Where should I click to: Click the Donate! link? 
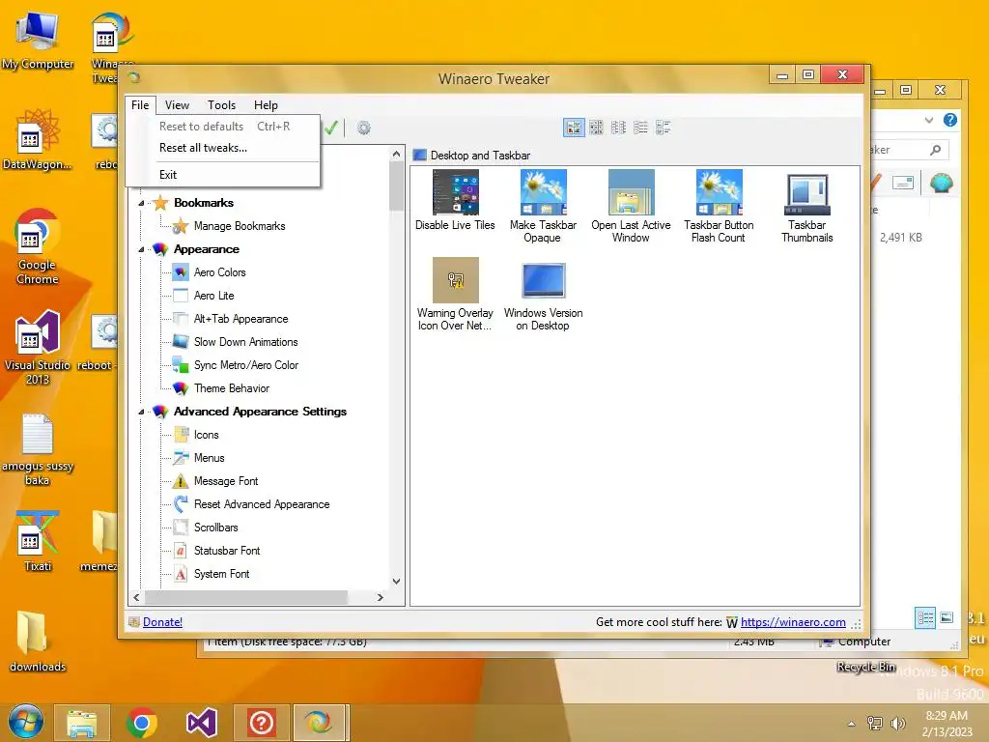[162, 622]
